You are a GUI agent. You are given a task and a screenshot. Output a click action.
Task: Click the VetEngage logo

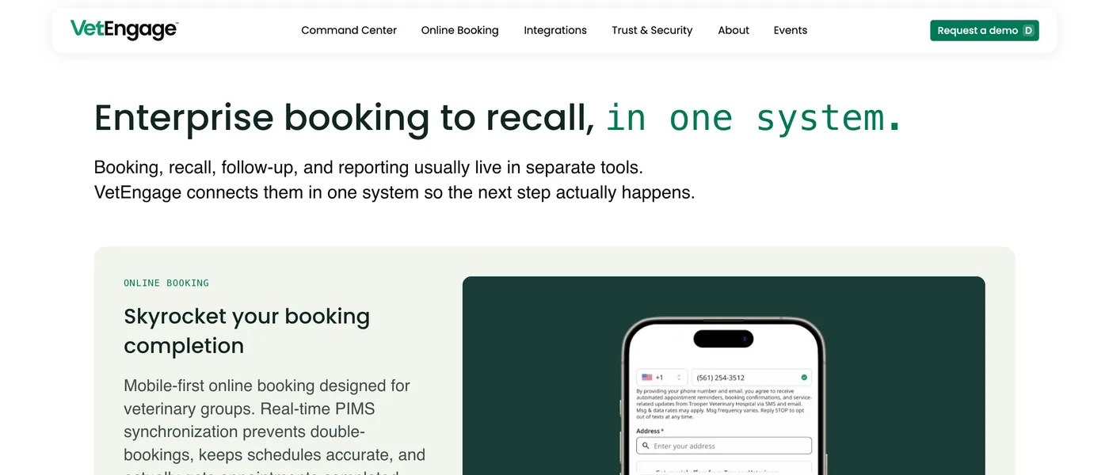coord(124,30)
